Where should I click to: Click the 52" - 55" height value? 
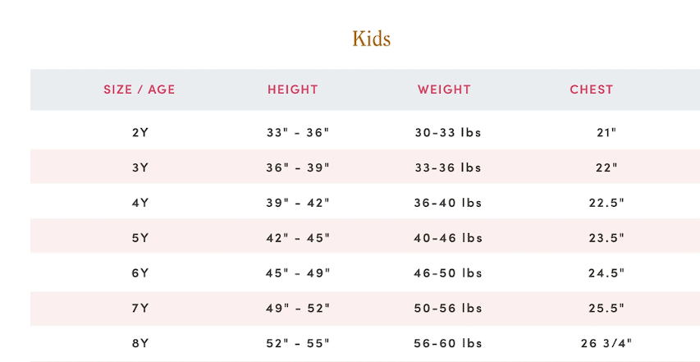coord(298,343)
